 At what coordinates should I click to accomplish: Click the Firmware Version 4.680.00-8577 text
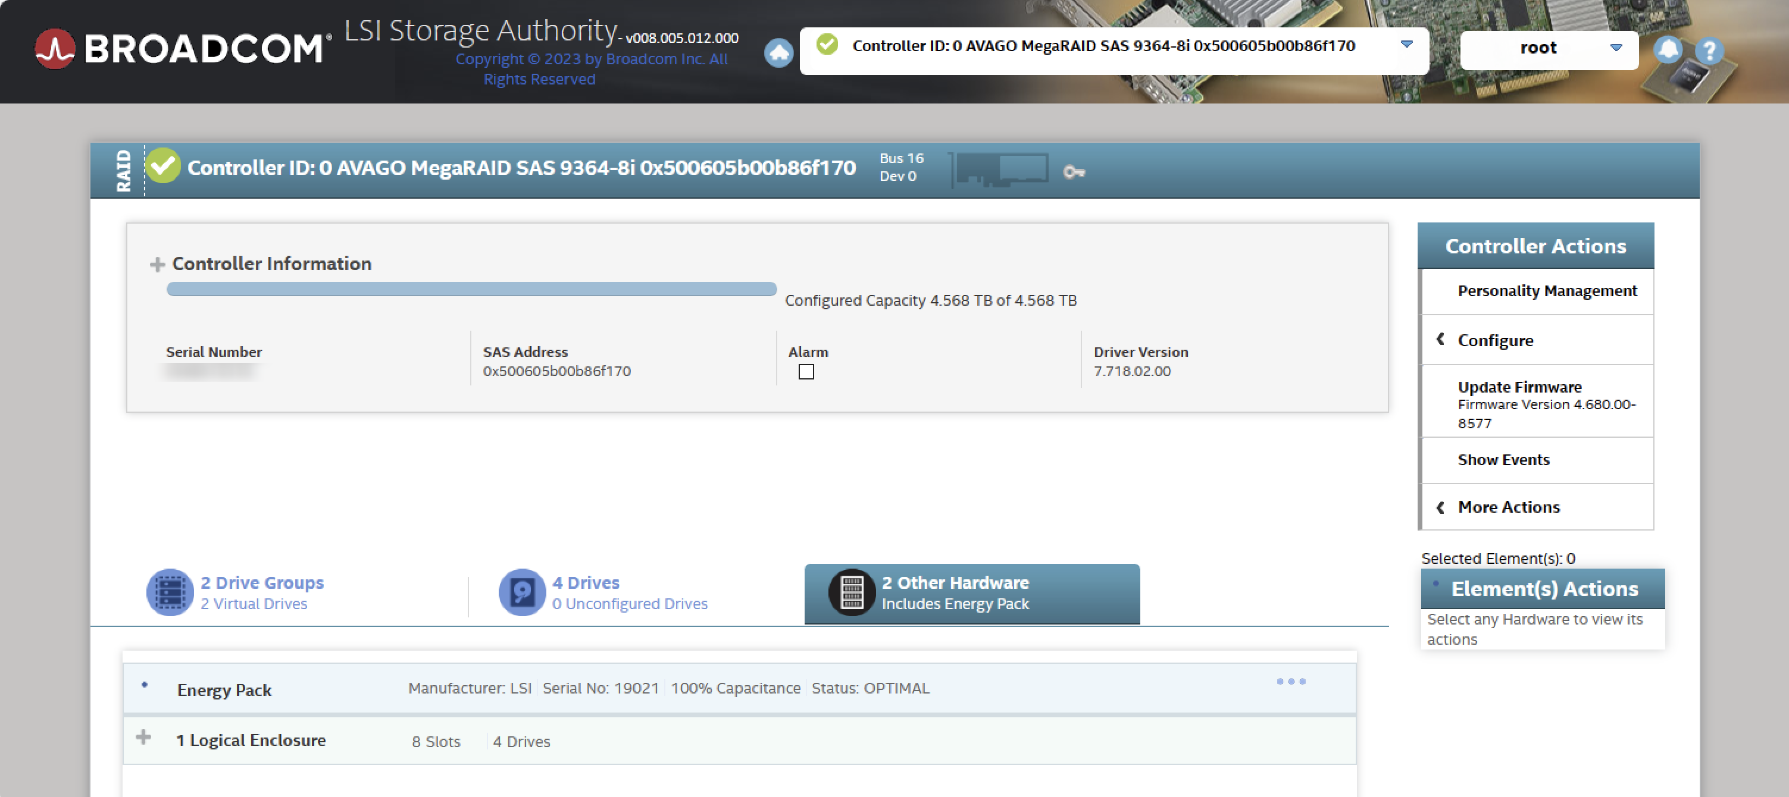tap(1546, 414)
